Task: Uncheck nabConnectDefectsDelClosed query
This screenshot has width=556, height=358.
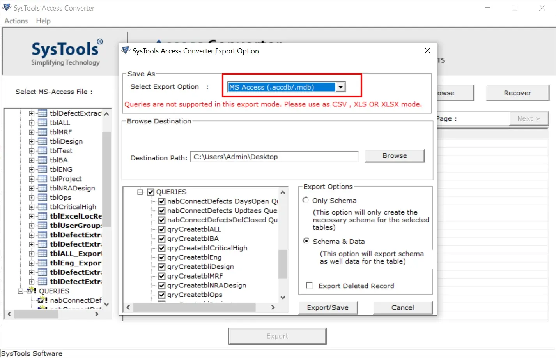Action: pos(162,220)
